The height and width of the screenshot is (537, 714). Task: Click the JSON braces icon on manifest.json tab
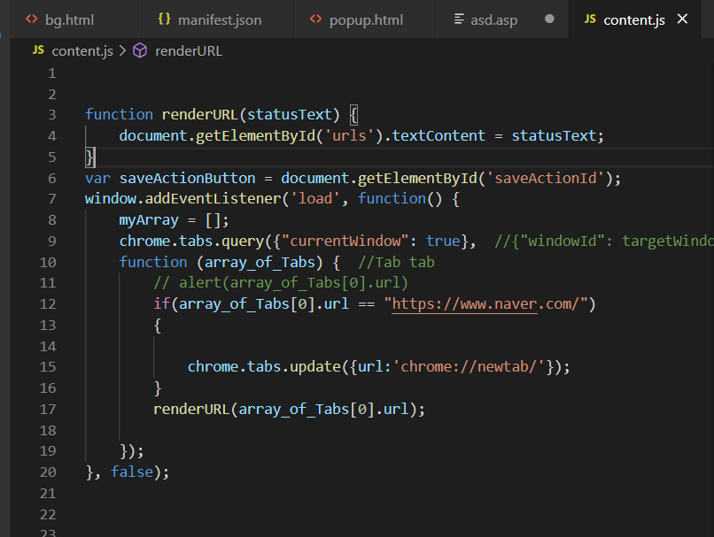(165, 19)
